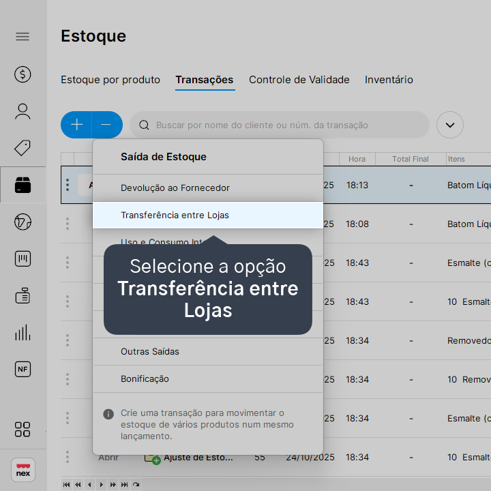Click the info icon in the menu footer
The height and width of the screenshot is (491, 491).
click(108, 414)
